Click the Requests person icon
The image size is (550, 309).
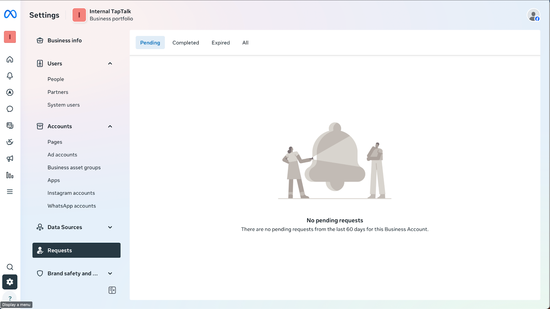(40, 250)
